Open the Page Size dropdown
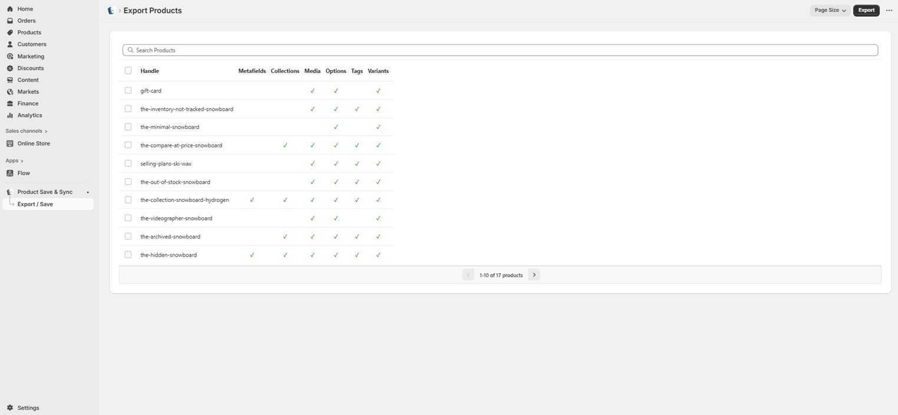The image size is (898, 415). pyautogui.click(x=830, y=11)
